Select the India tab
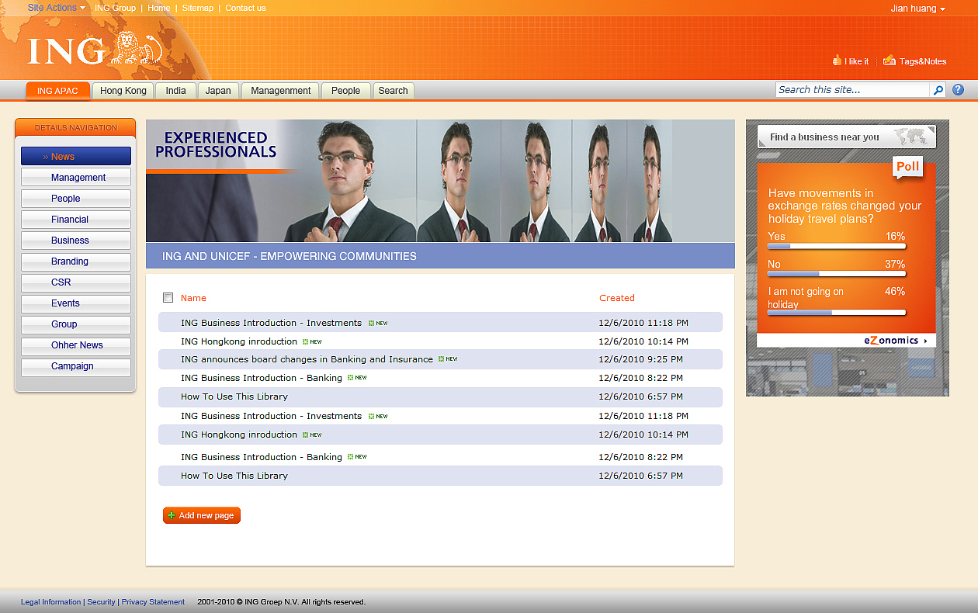This screenshot has height=613, width=978. (176, 91)
